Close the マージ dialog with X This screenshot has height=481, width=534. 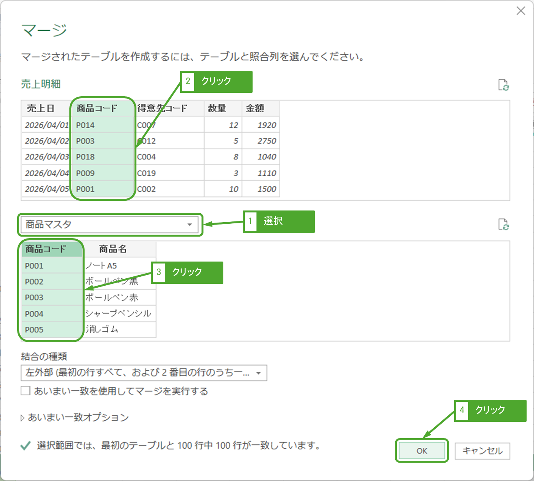[x=521, y=11]
